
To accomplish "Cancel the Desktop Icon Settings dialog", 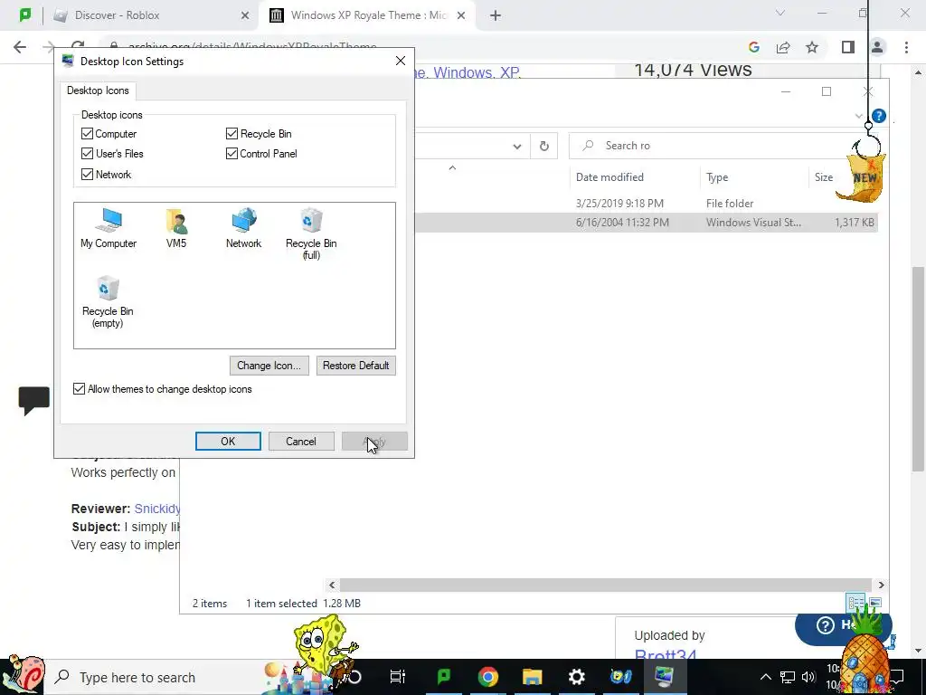I will 301,442.
